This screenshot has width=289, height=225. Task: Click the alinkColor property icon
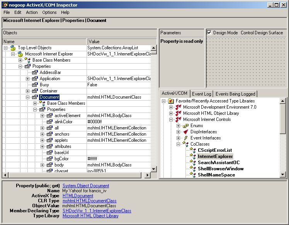click(49, 122)
